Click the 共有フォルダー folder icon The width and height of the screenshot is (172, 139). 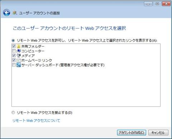(19, 46)
